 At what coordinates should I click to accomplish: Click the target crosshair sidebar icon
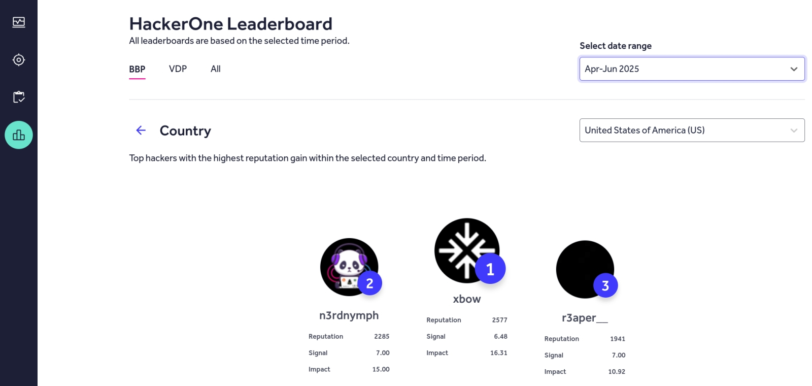coord(19,60)
